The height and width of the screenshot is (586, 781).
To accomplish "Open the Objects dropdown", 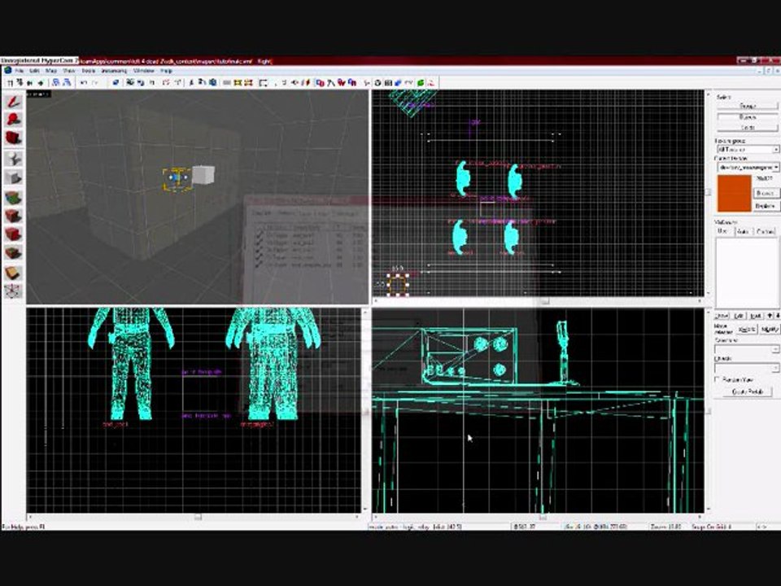I will 746,368.
